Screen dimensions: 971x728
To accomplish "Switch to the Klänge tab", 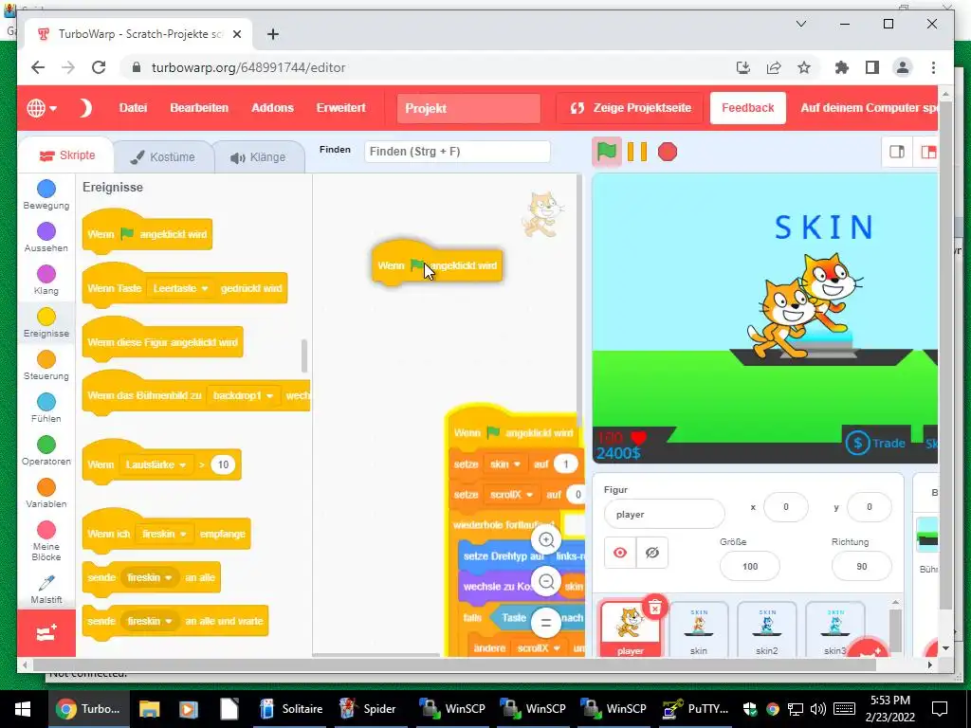I will point(258,157).
